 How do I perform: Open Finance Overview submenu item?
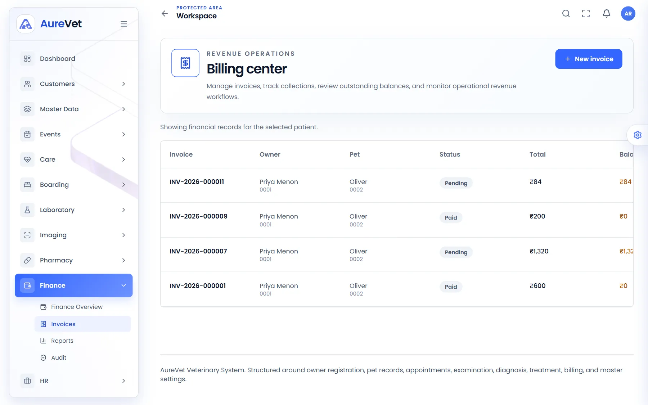pyautogui.click(x=83, y=307)
